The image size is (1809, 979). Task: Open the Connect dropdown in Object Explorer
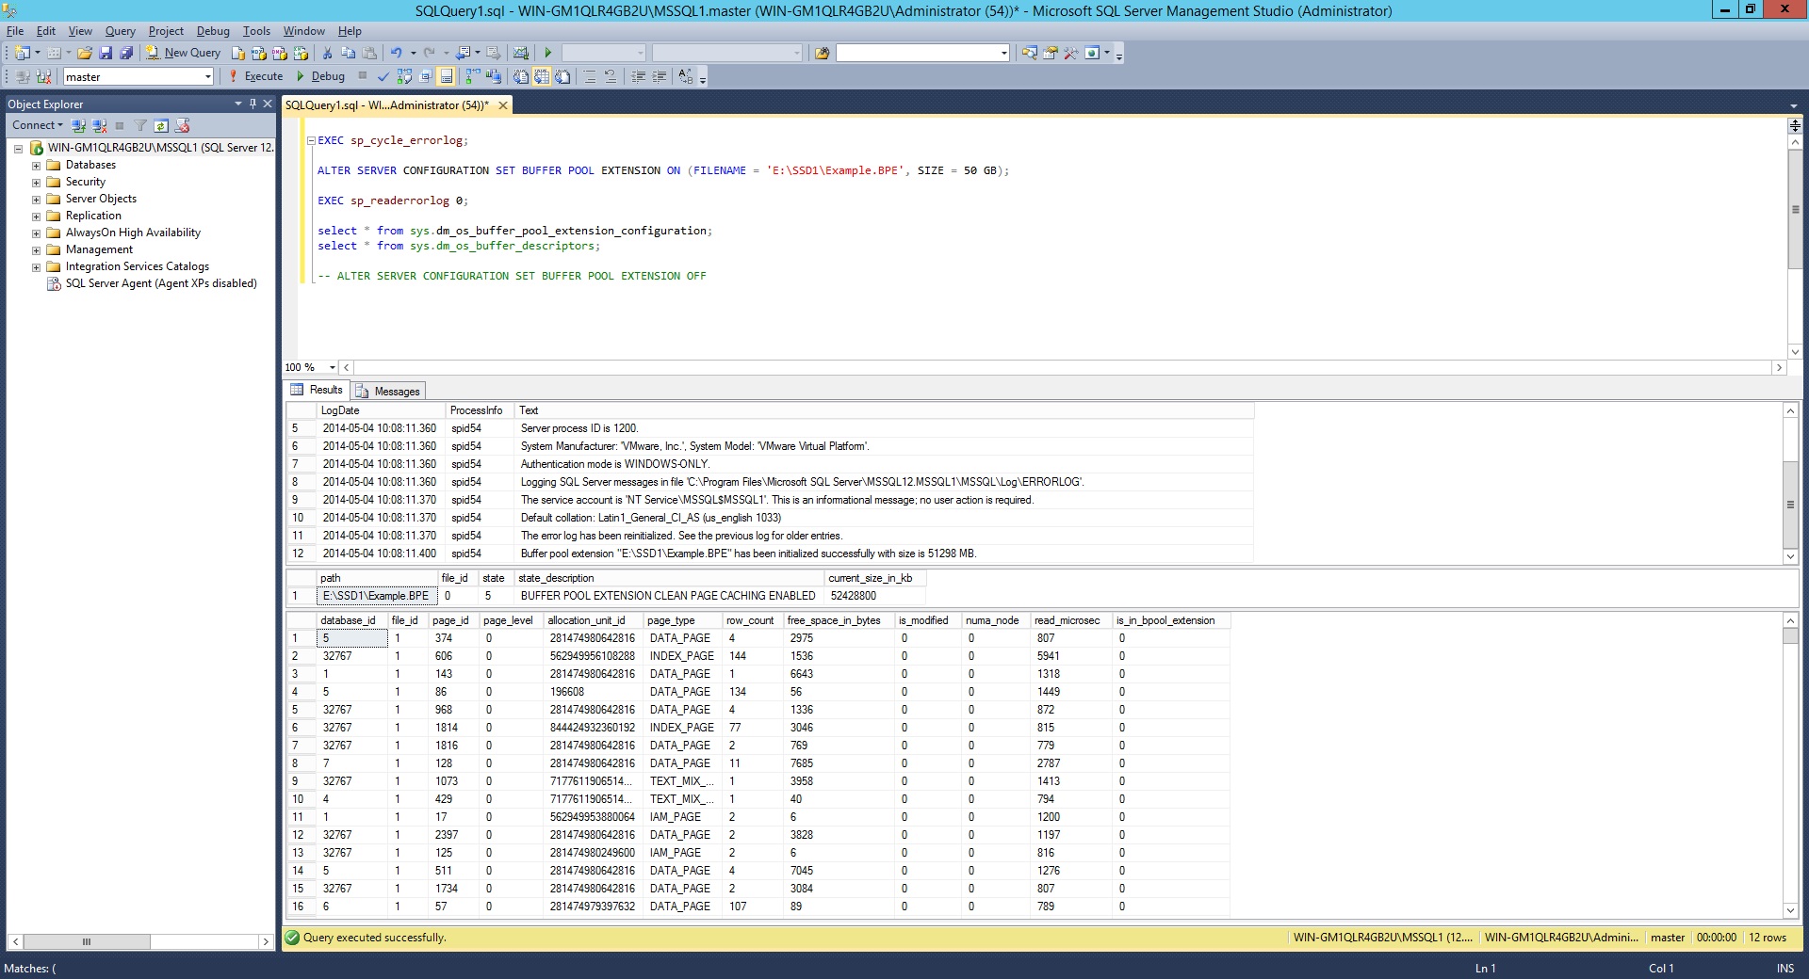click(38, 125)
